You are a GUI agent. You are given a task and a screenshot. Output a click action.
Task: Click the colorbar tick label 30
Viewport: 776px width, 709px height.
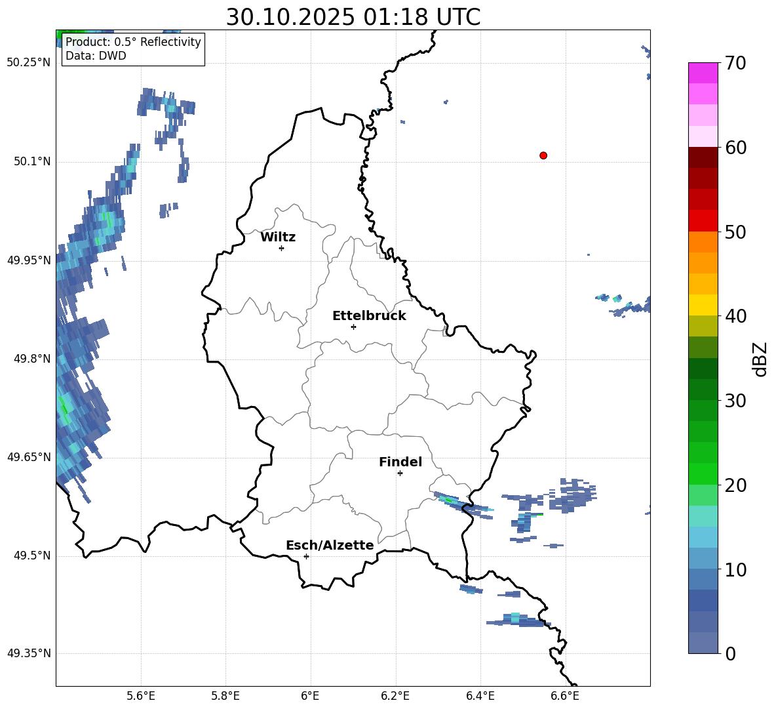[735, 401]
